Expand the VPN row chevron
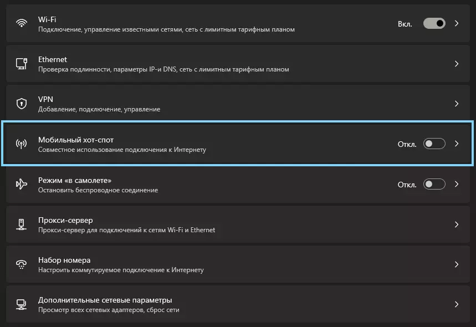 pyautogui.click(x=457, y=104)
